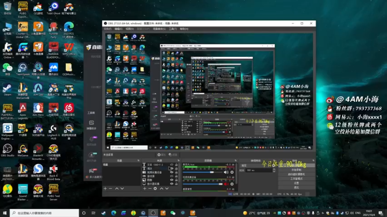Click the Windows taskbar search box
The height and width of the screenshot is (217, 387).
tap(45, 213)
